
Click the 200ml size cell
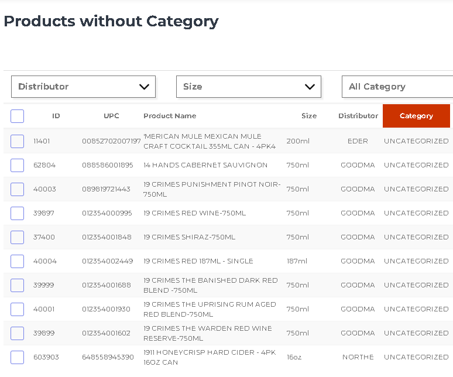pyautogui.click(x=298, y=141)
